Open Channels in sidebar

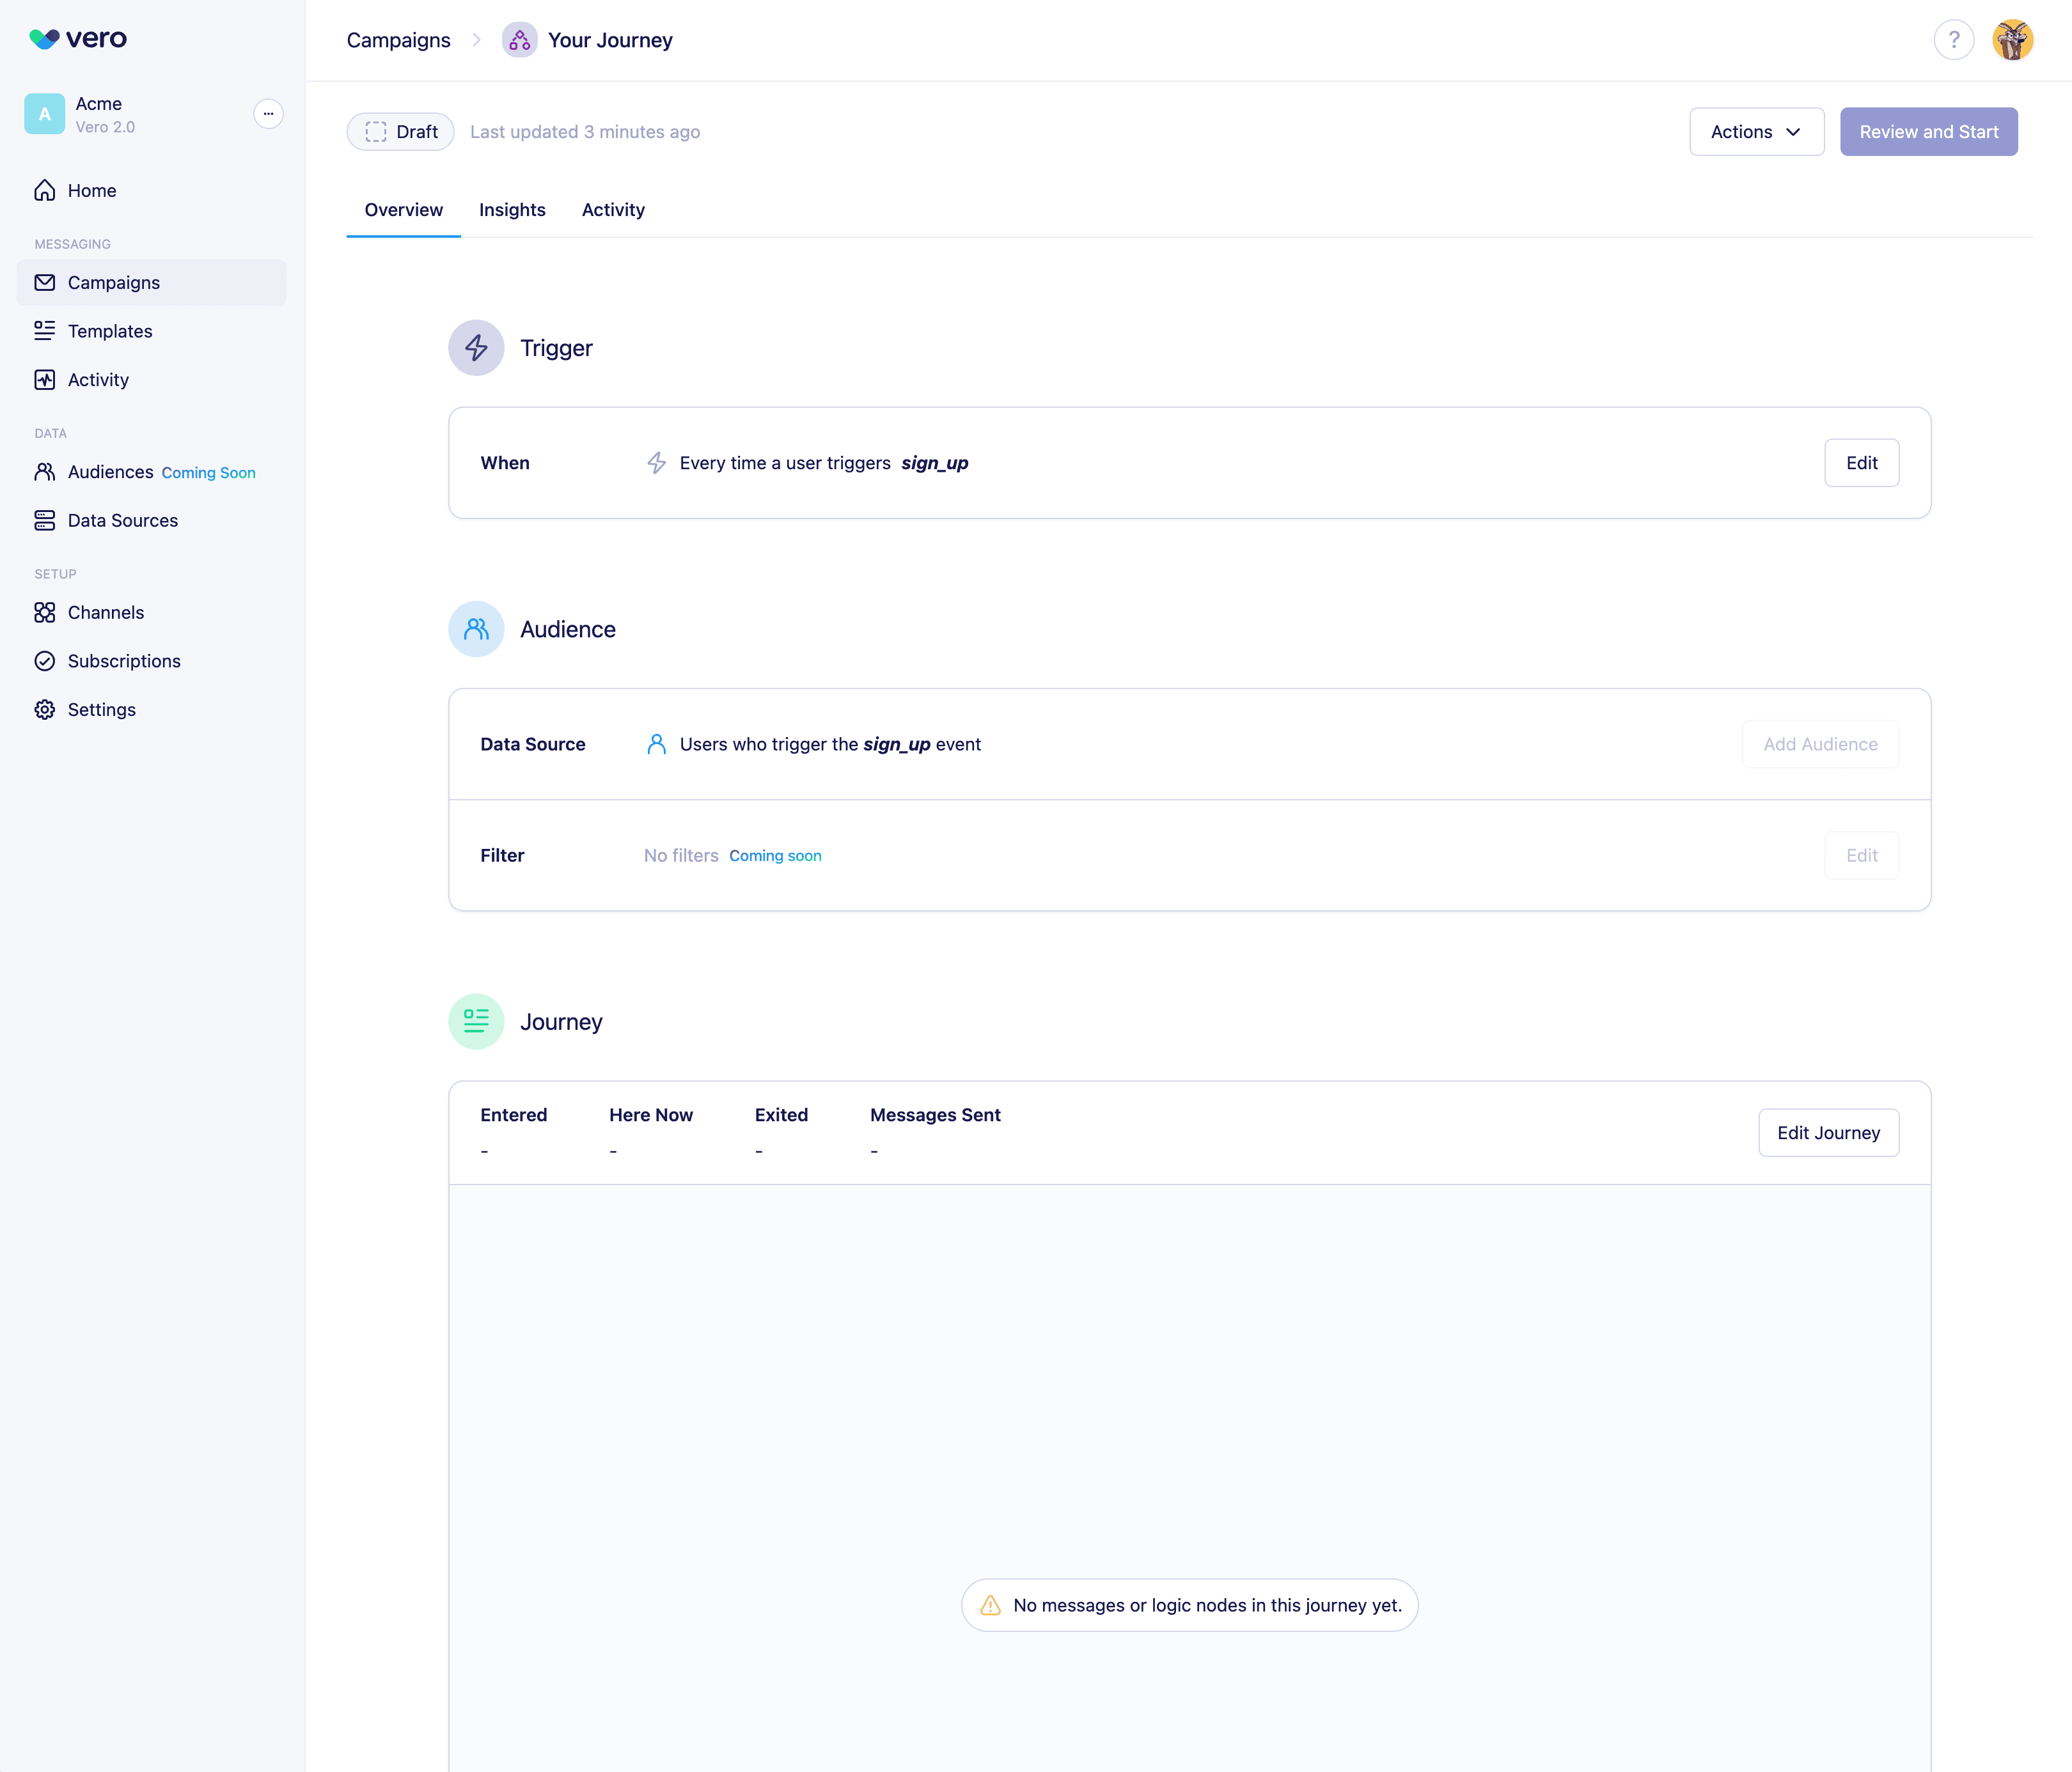coord(105,612)
